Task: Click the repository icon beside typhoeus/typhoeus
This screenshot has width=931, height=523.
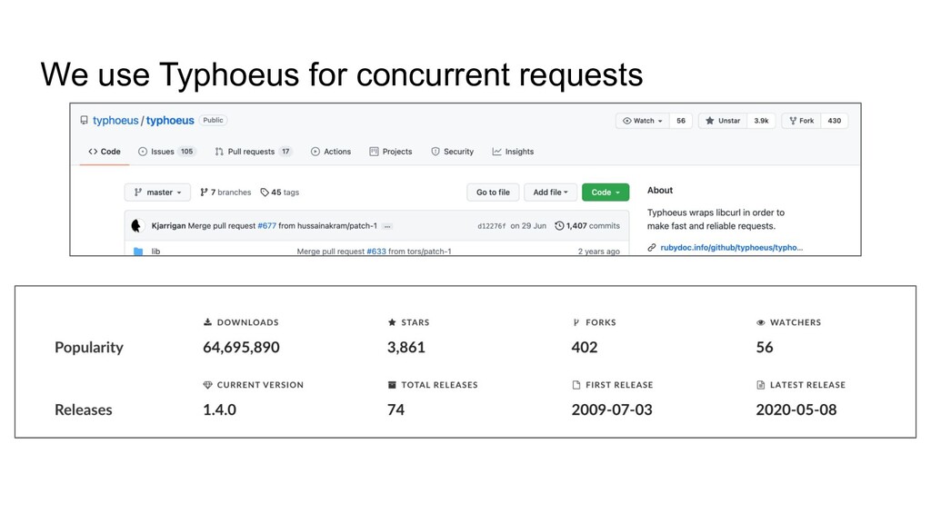Action: tap(85, 121)
